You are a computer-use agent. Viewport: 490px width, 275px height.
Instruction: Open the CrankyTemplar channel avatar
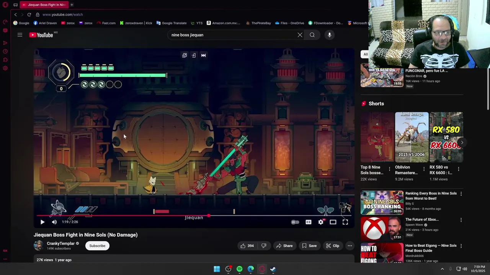pyautogui.click(x=38, y=246)
